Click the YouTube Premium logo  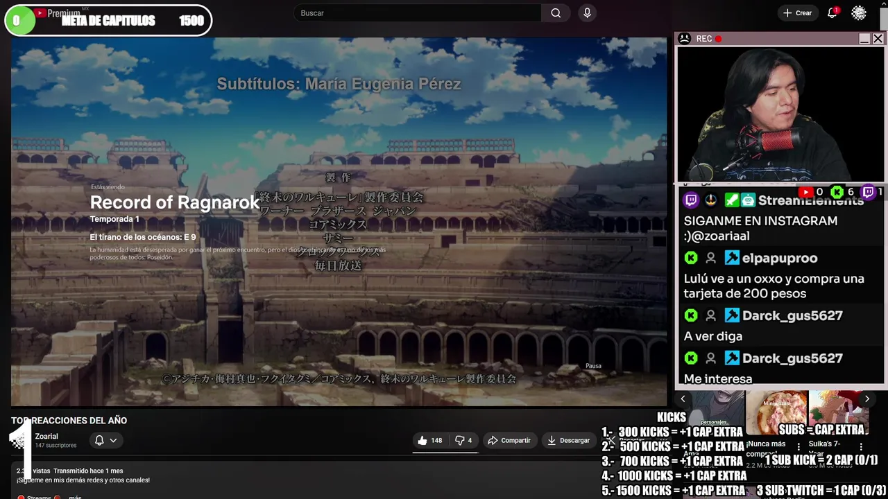pyautogui.click(x=57, y=13)
